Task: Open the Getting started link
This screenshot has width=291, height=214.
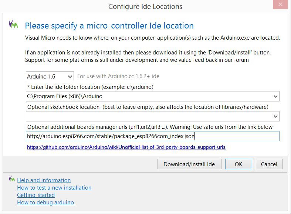Action: (x=36, y=195)
